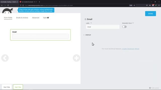Toggle the Required Field switch

coord(124,27)
